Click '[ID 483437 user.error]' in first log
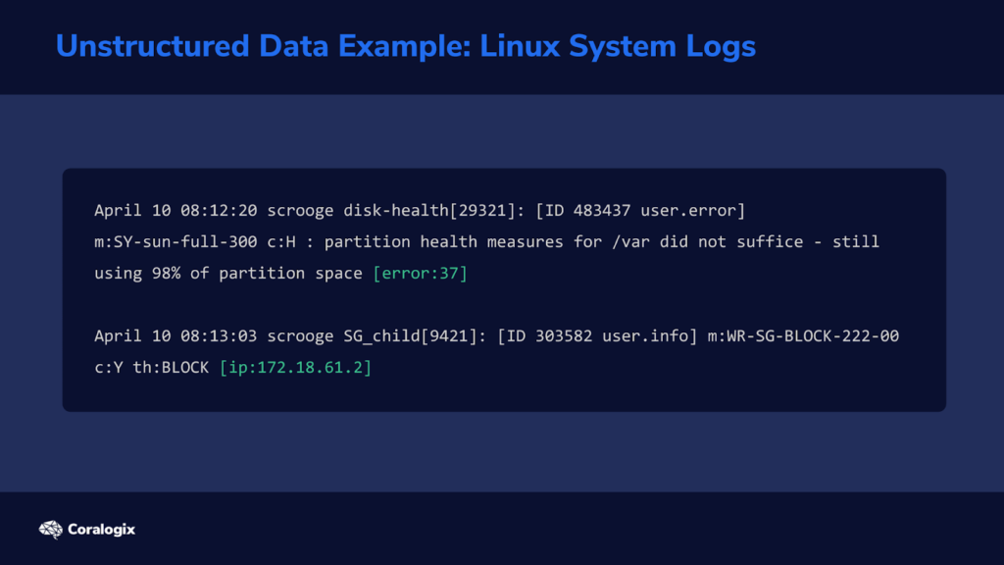Image resolution: width=1004 pixels, height=565 pixels. pos(640,211)
